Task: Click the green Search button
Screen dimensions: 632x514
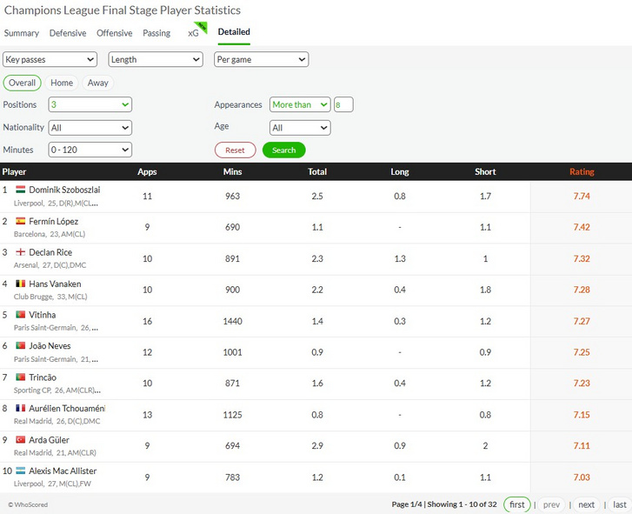Action: (x=283, y=150)
